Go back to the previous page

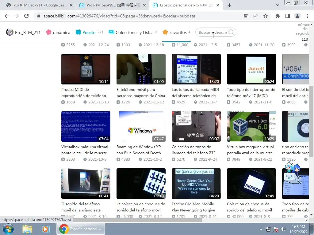pos(7,16)
